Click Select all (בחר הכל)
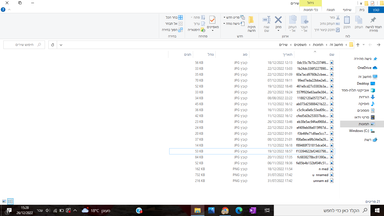384x216 pixels. [x=174, y=17]
